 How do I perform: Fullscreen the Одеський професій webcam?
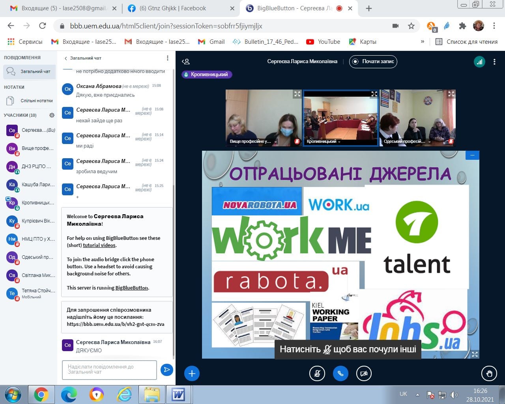tap(451, 94)
